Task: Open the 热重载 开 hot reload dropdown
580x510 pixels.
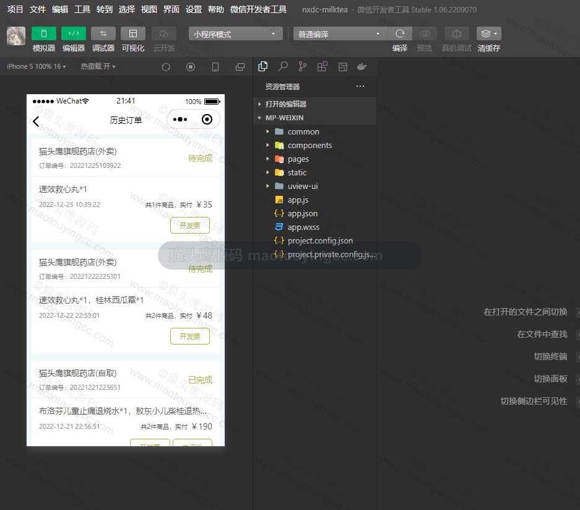Action: [x=98, y=66]
